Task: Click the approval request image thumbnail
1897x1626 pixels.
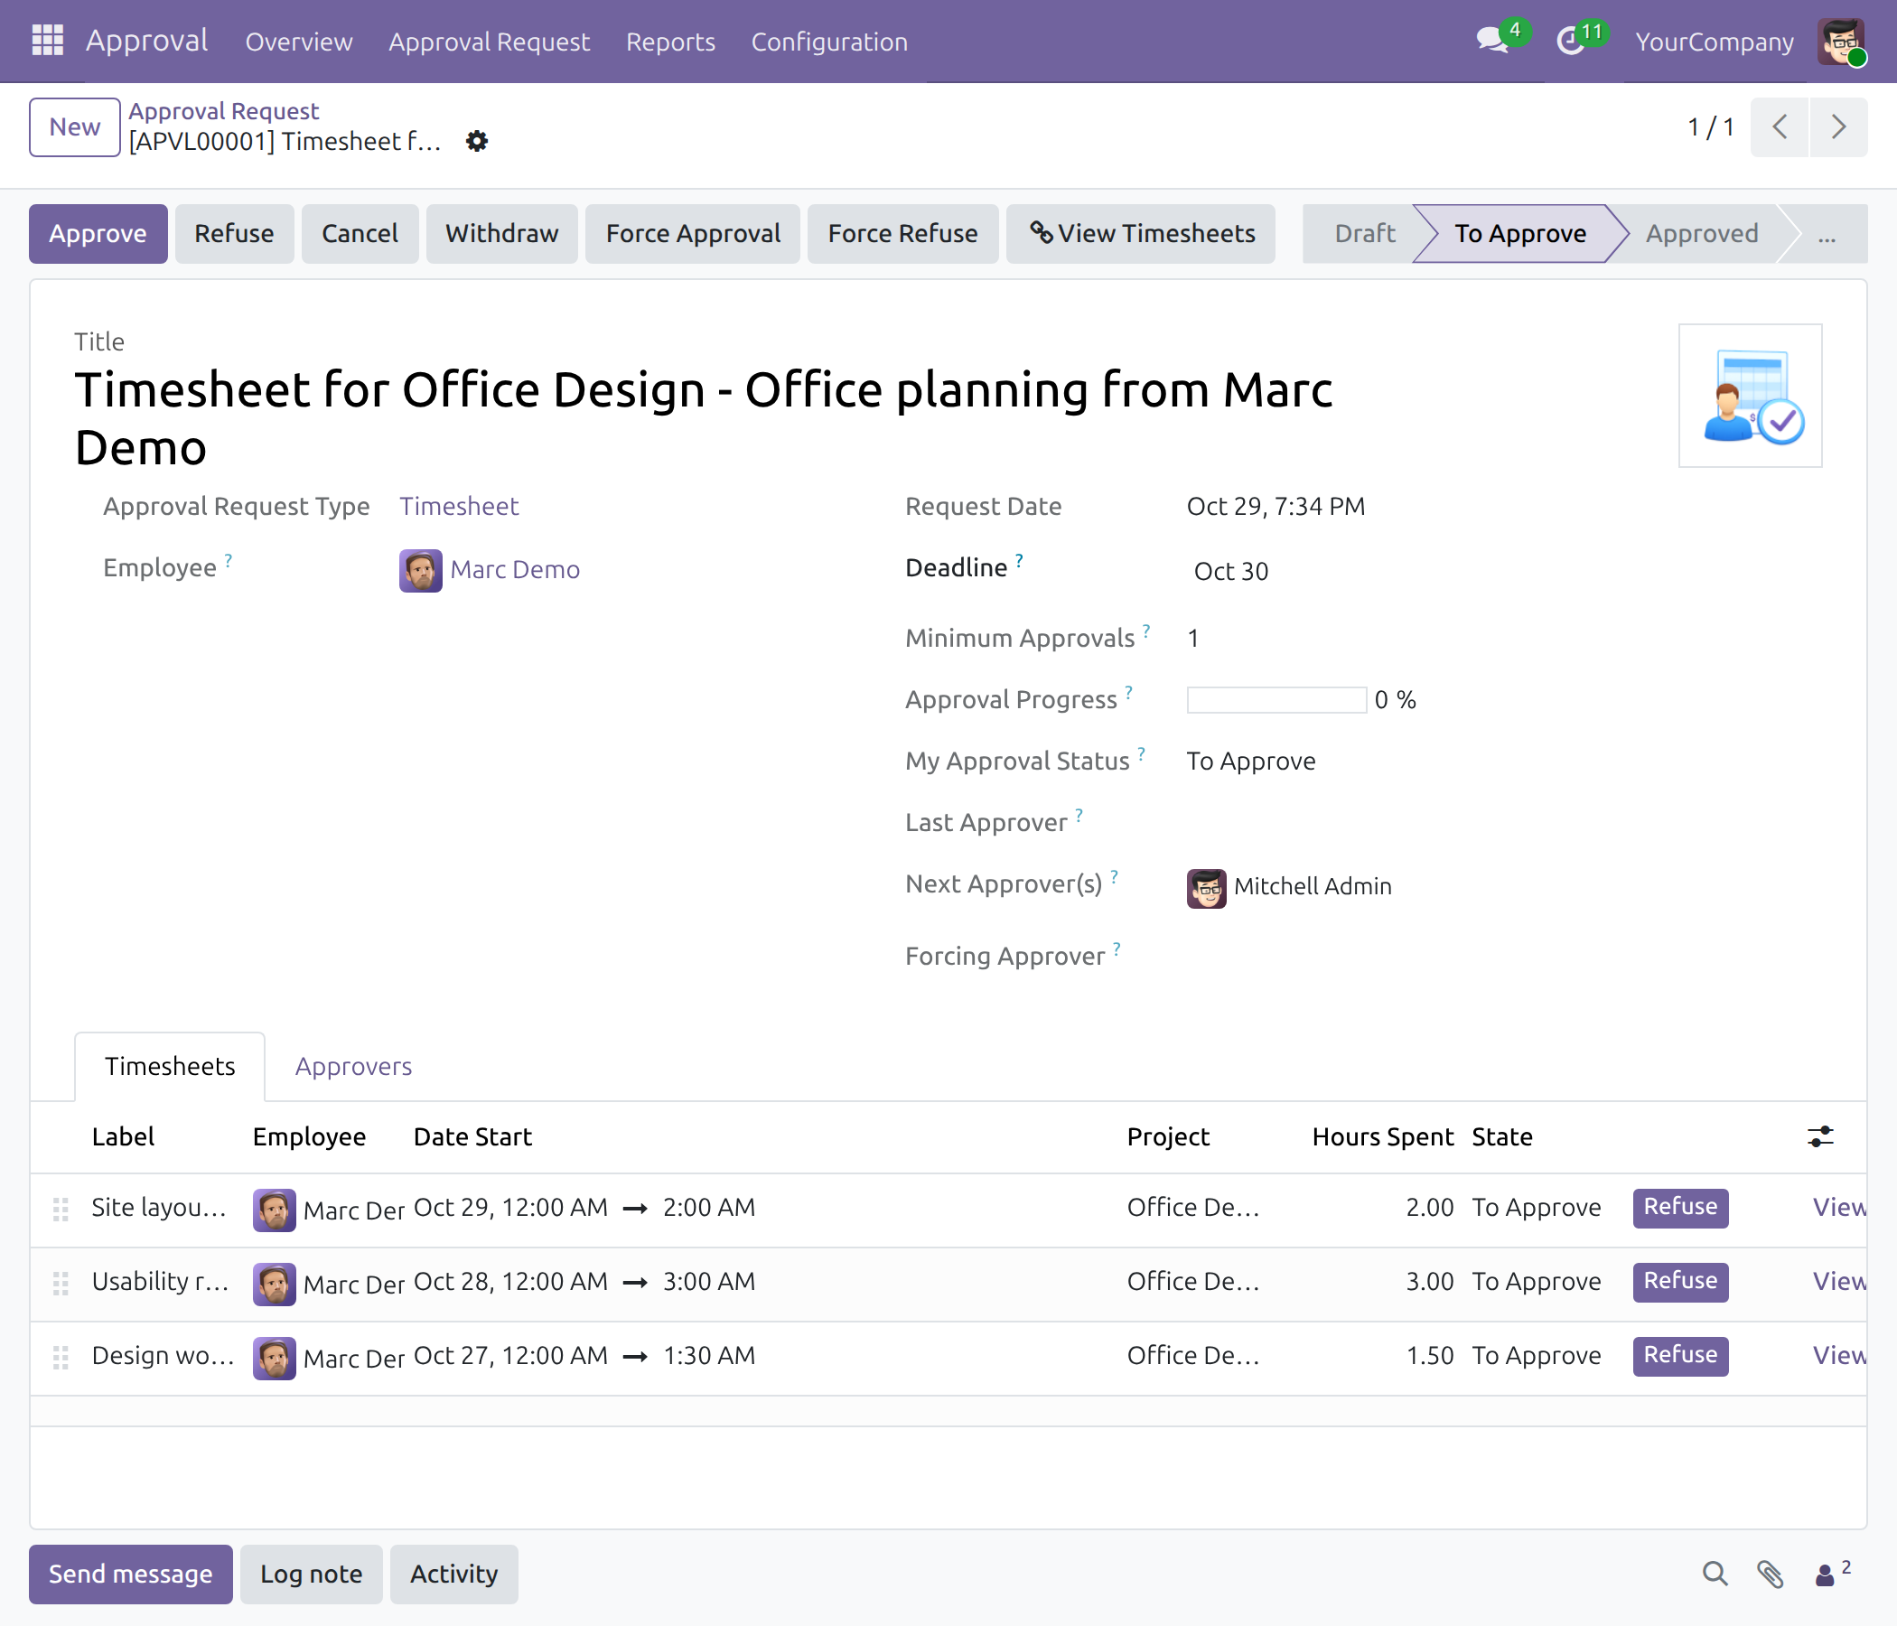Action: (x=1750, y=396)
